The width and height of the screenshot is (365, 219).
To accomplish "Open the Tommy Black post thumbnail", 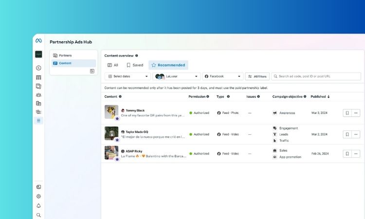I will [111, 112].
